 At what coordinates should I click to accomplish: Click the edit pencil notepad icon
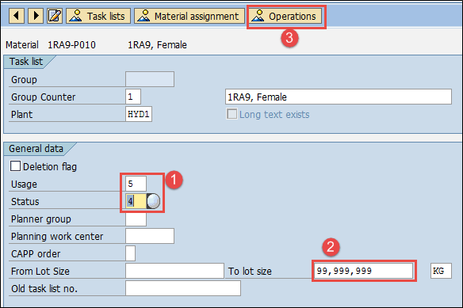[55, 16]
